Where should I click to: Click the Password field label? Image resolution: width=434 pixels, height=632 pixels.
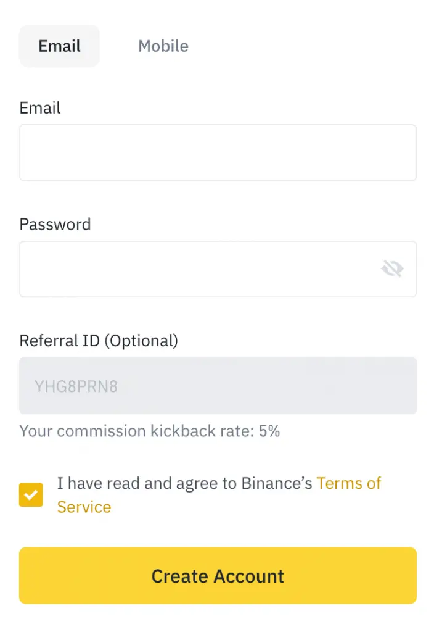click(x=55, y=225)
